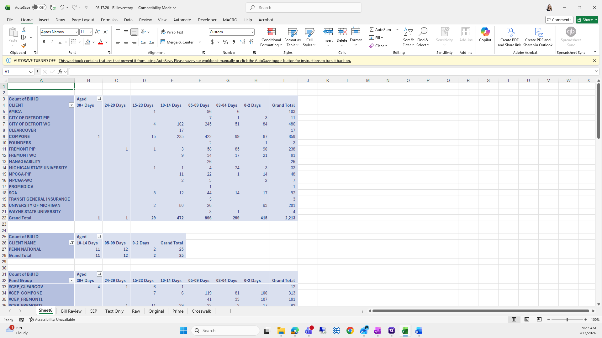Image resolution: width=602 pixels, height=338 pixels.
Task: Toggle Wrap Text for the selected cell
Action: (x=172, y=32)
